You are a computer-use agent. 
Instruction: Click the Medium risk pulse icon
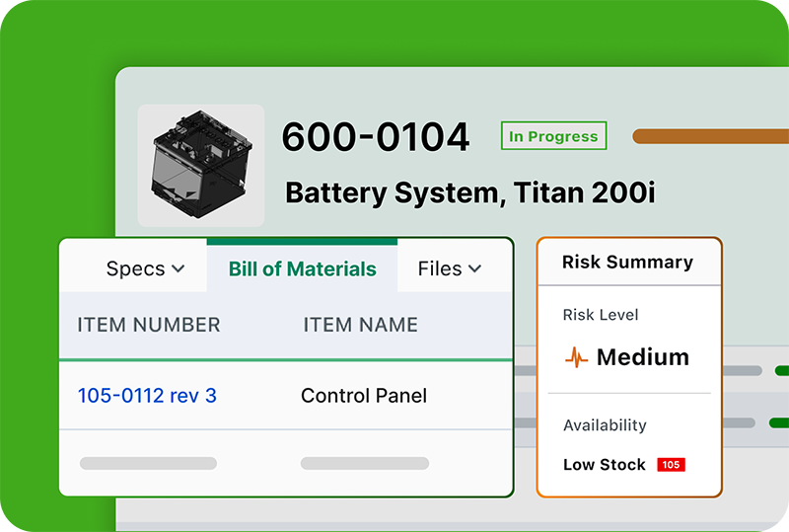point(576,357)
